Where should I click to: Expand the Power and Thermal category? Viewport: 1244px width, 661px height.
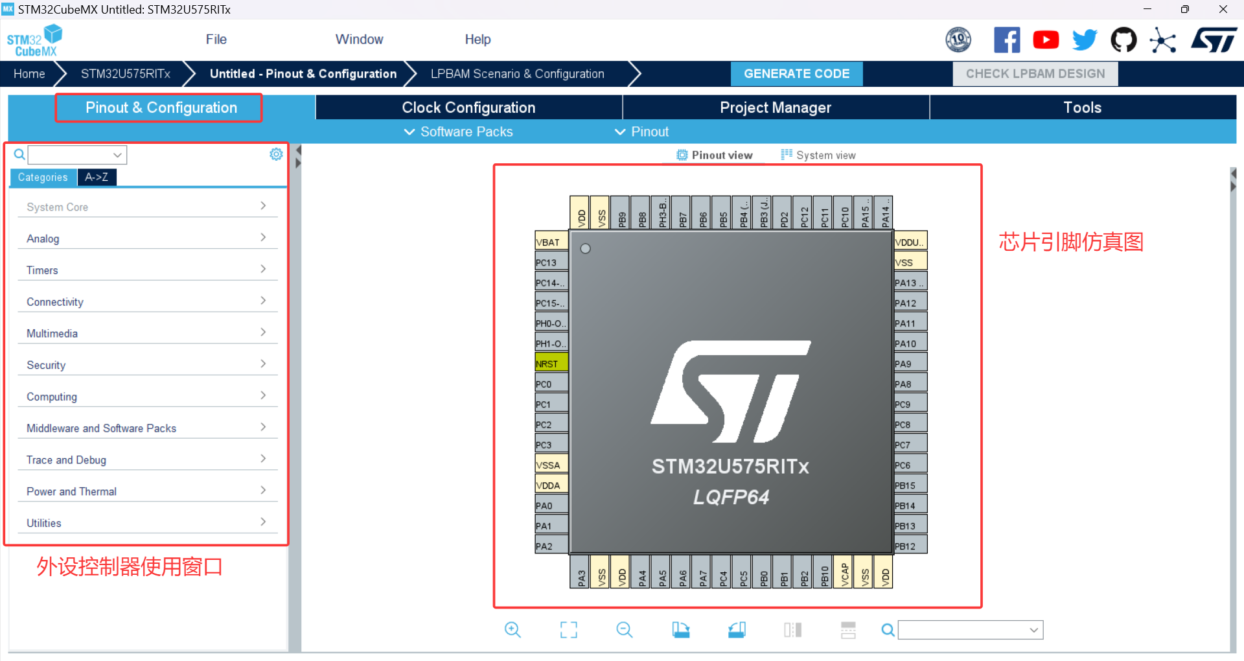tap(147, 491)
